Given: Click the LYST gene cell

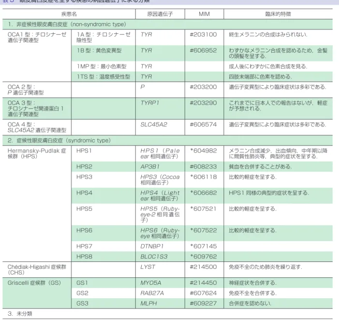Looking at the screenshot, I should (160, 270).
